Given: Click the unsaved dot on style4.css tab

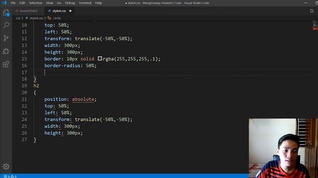Looking at the screenshot, I should (71, 11).
